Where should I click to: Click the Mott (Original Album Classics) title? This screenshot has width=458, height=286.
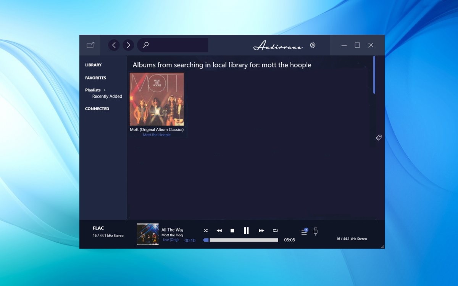157,130
